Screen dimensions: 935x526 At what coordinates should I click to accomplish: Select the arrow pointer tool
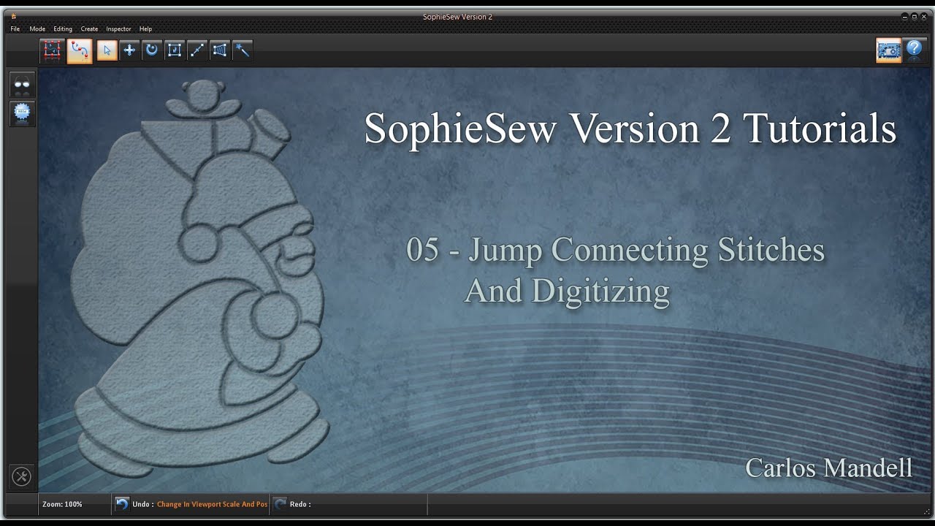[107, 50]
